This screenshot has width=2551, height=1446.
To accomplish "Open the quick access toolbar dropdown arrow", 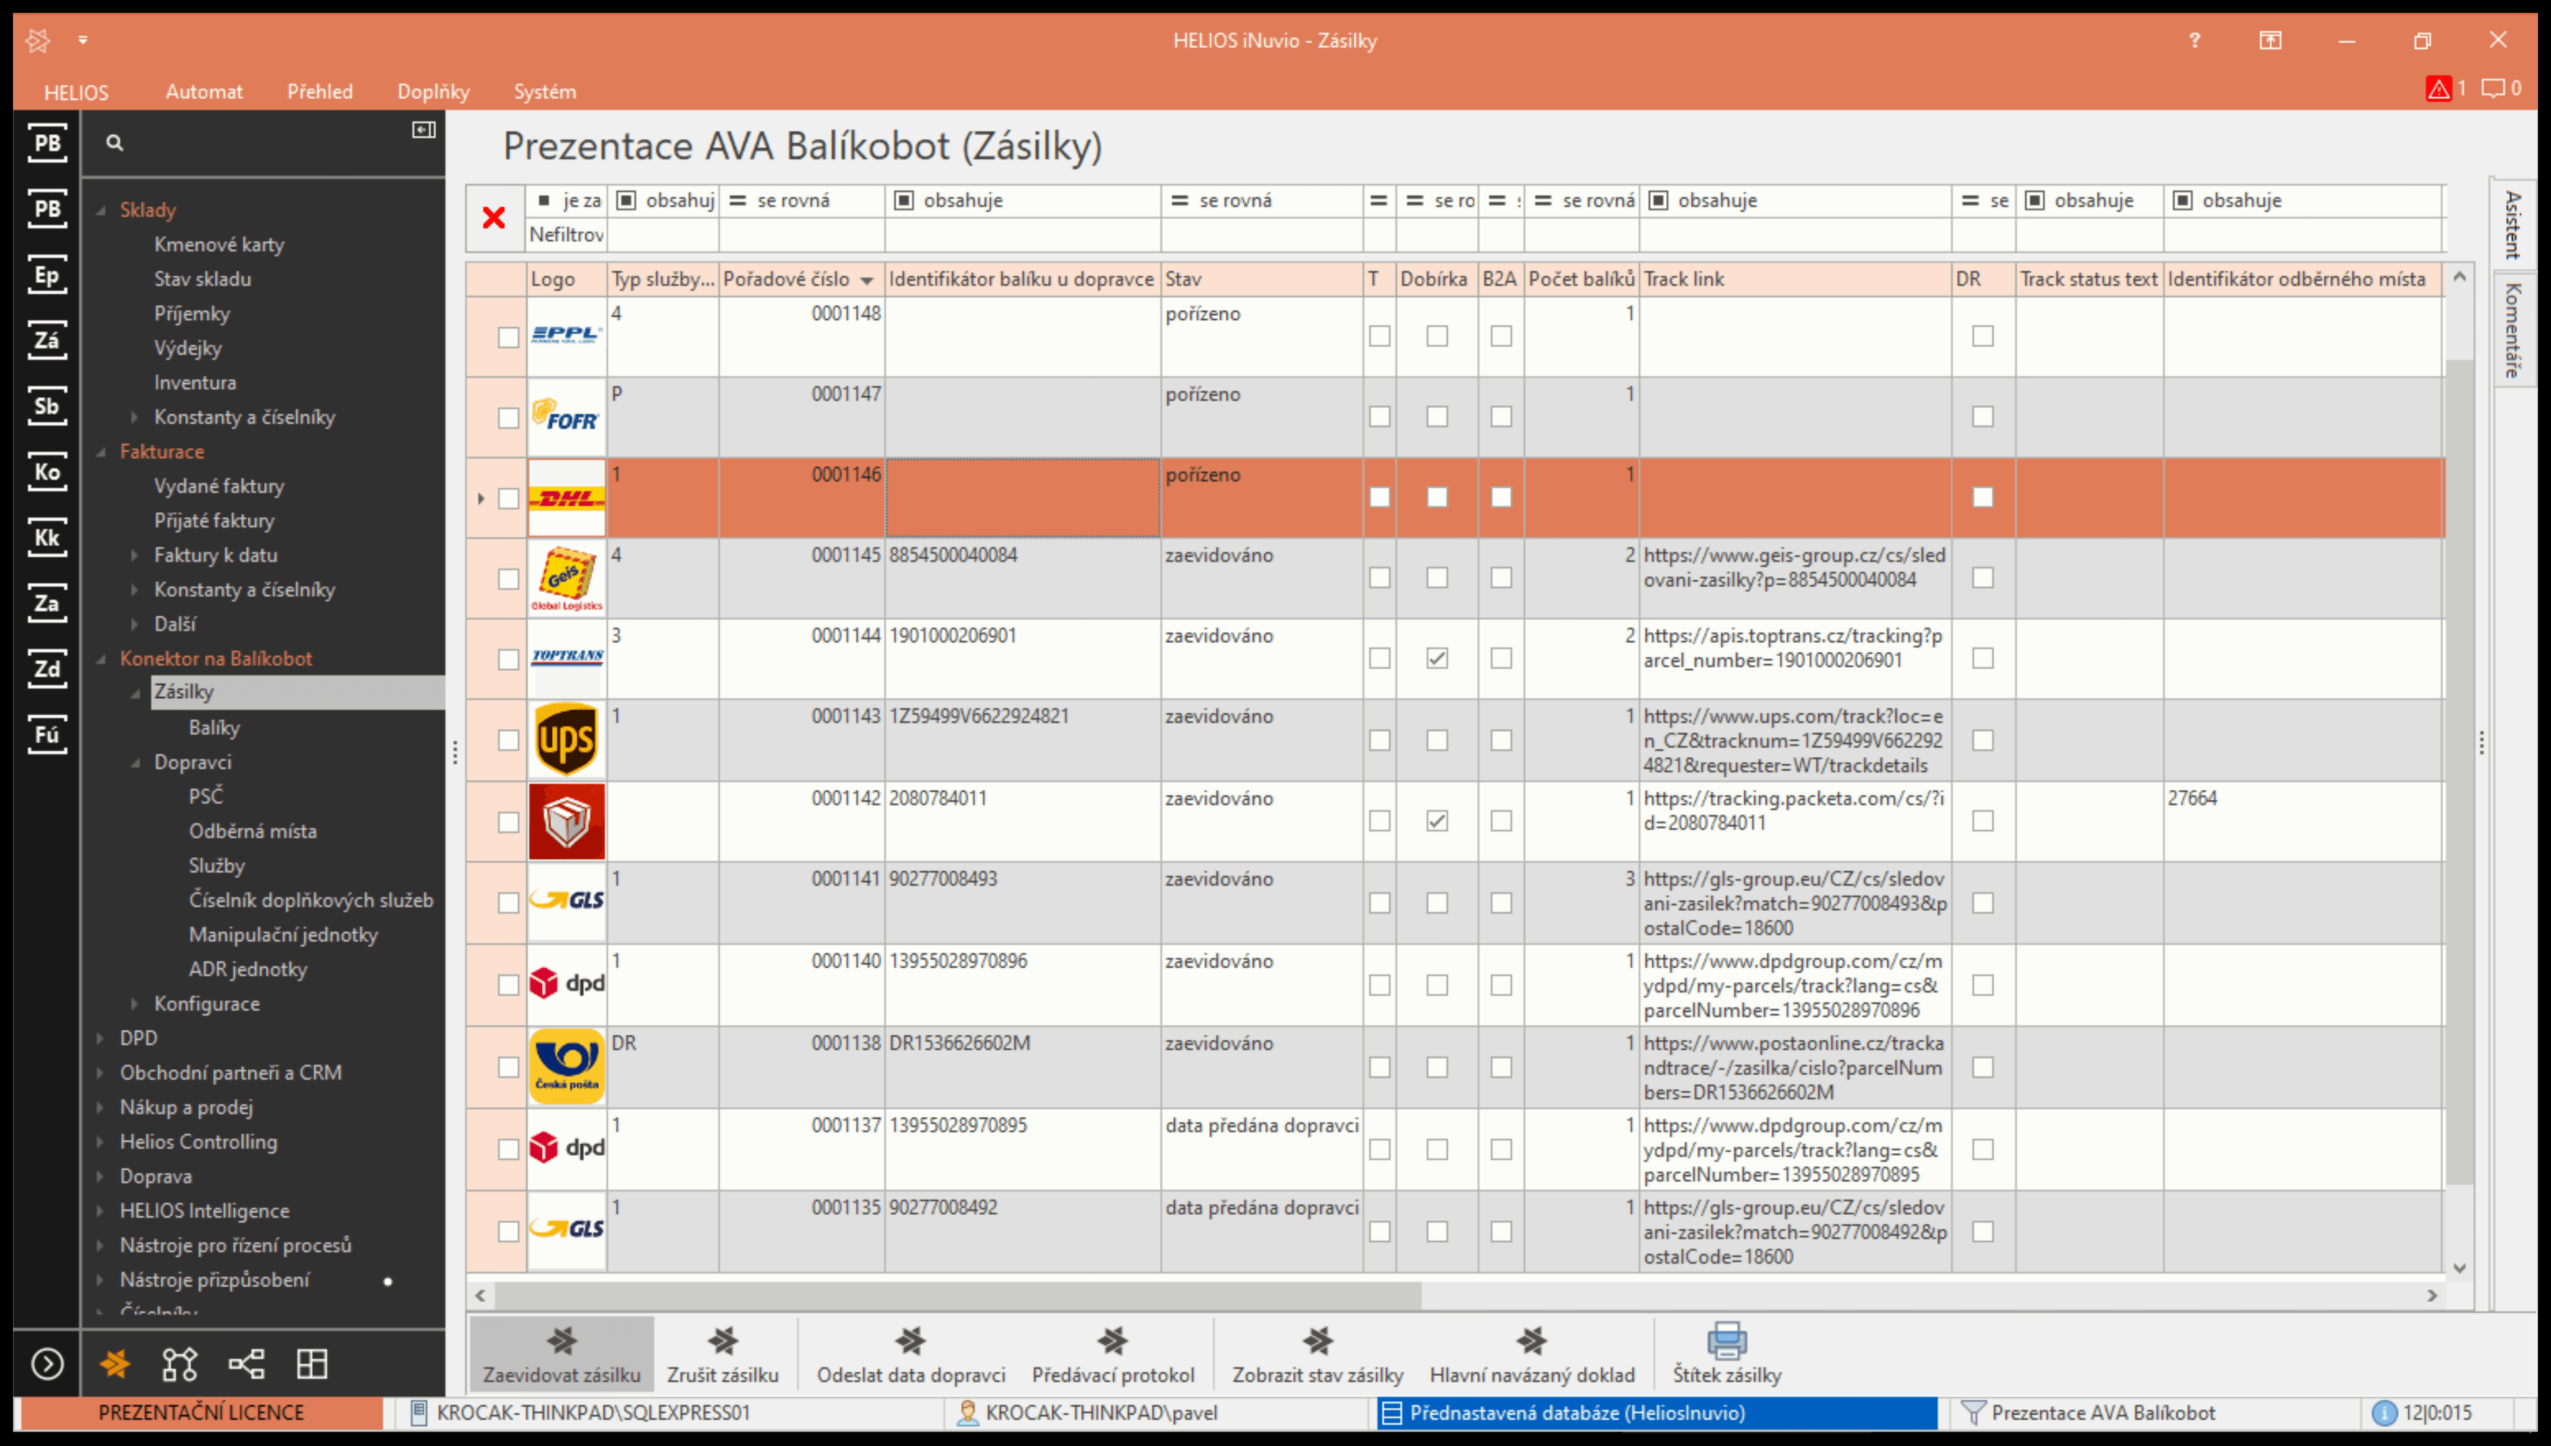I will 84,40.
